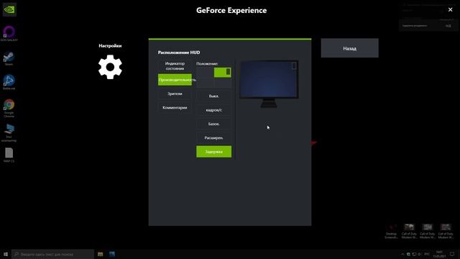460x259 pixels.
Task: Click the Настройки label
Action: point(110,45)
